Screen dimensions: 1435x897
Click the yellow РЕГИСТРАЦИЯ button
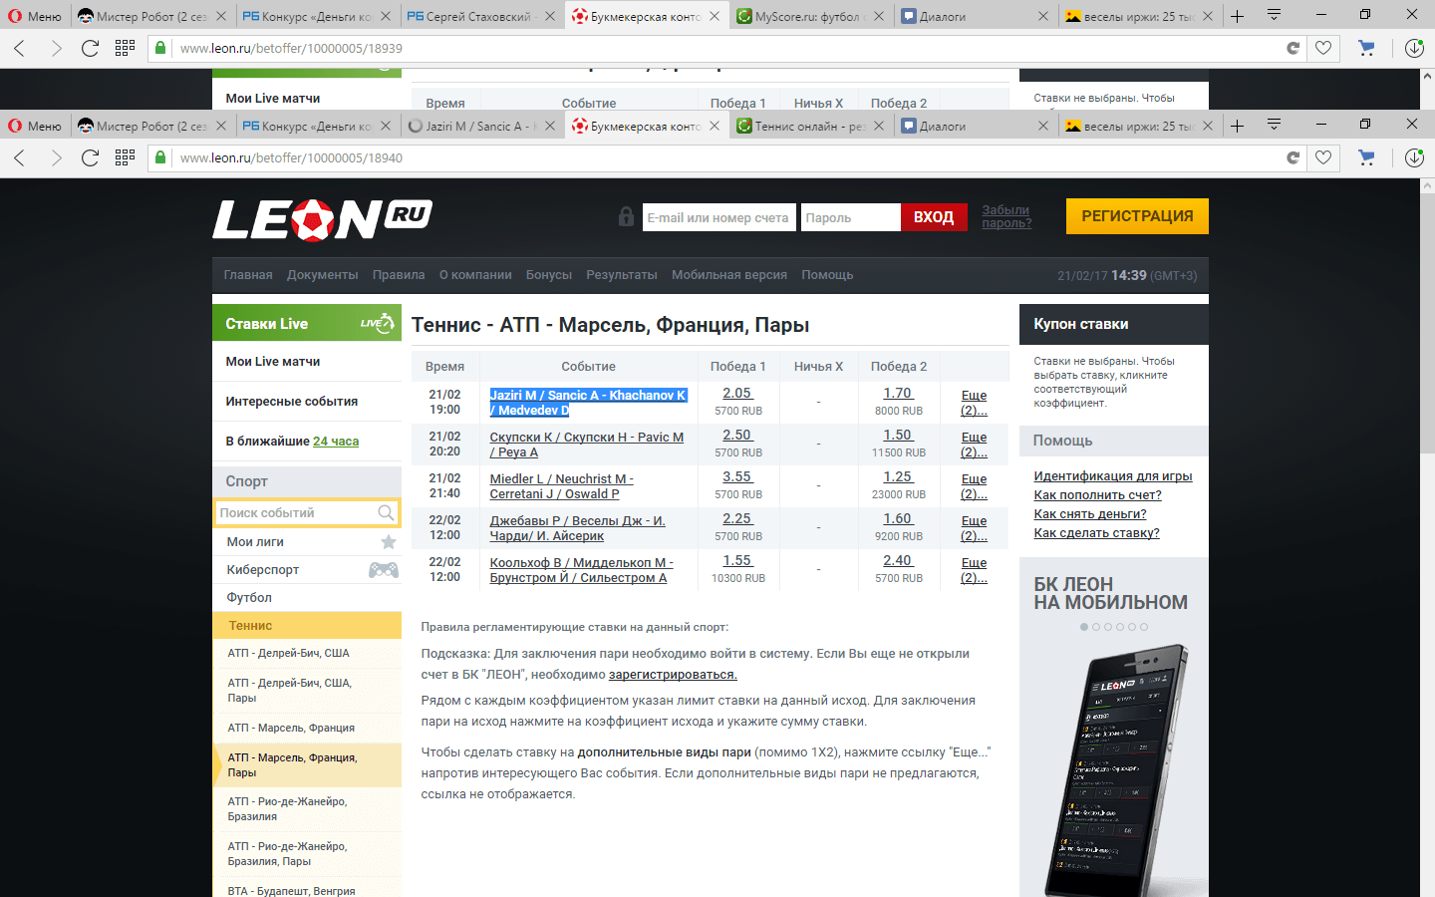pyautogui.click(x=1137, y=216)
